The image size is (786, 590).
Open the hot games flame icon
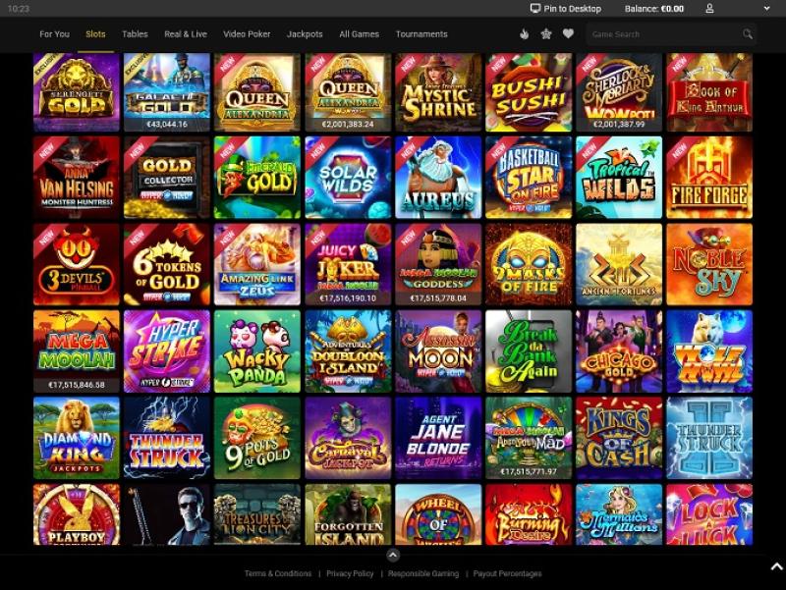pyautogui.click(x=525, y=34)
